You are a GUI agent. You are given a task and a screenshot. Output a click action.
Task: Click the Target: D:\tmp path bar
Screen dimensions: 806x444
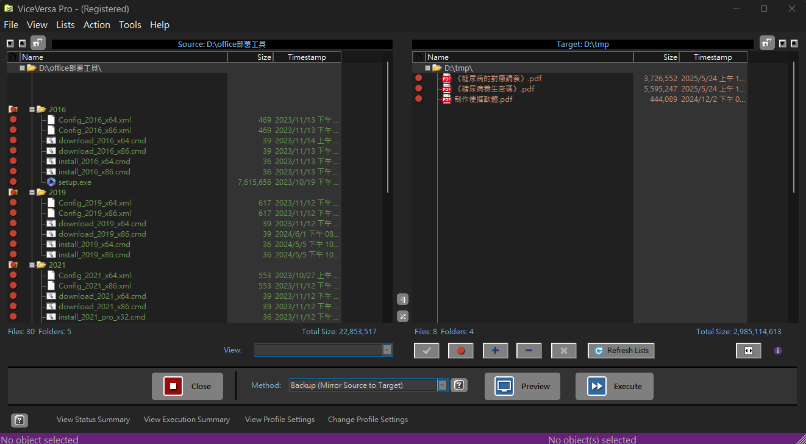click(x=583, y=44)
